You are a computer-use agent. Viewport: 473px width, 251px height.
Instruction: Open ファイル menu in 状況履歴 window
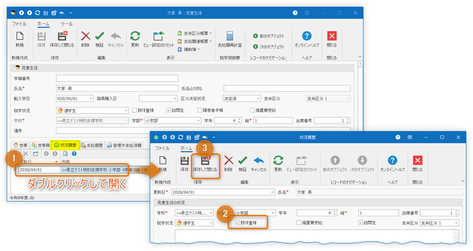click(x=162, y=148)
